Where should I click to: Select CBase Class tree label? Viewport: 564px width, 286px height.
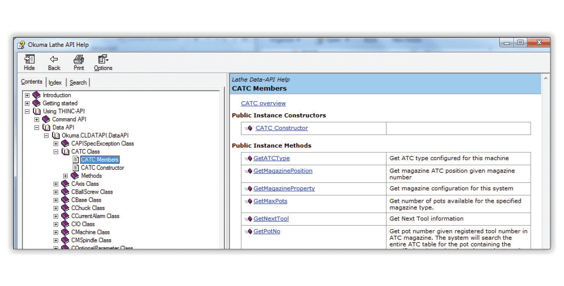click(x=86, y=200)
